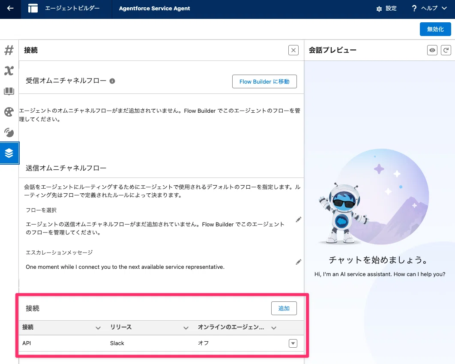Open the Topics hash icon in sidebar
The height and width of the screenshot is (364, 455).
9,50
